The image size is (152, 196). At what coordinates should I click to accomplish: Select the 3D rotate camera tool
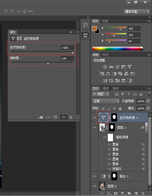(x=6, y=11)
